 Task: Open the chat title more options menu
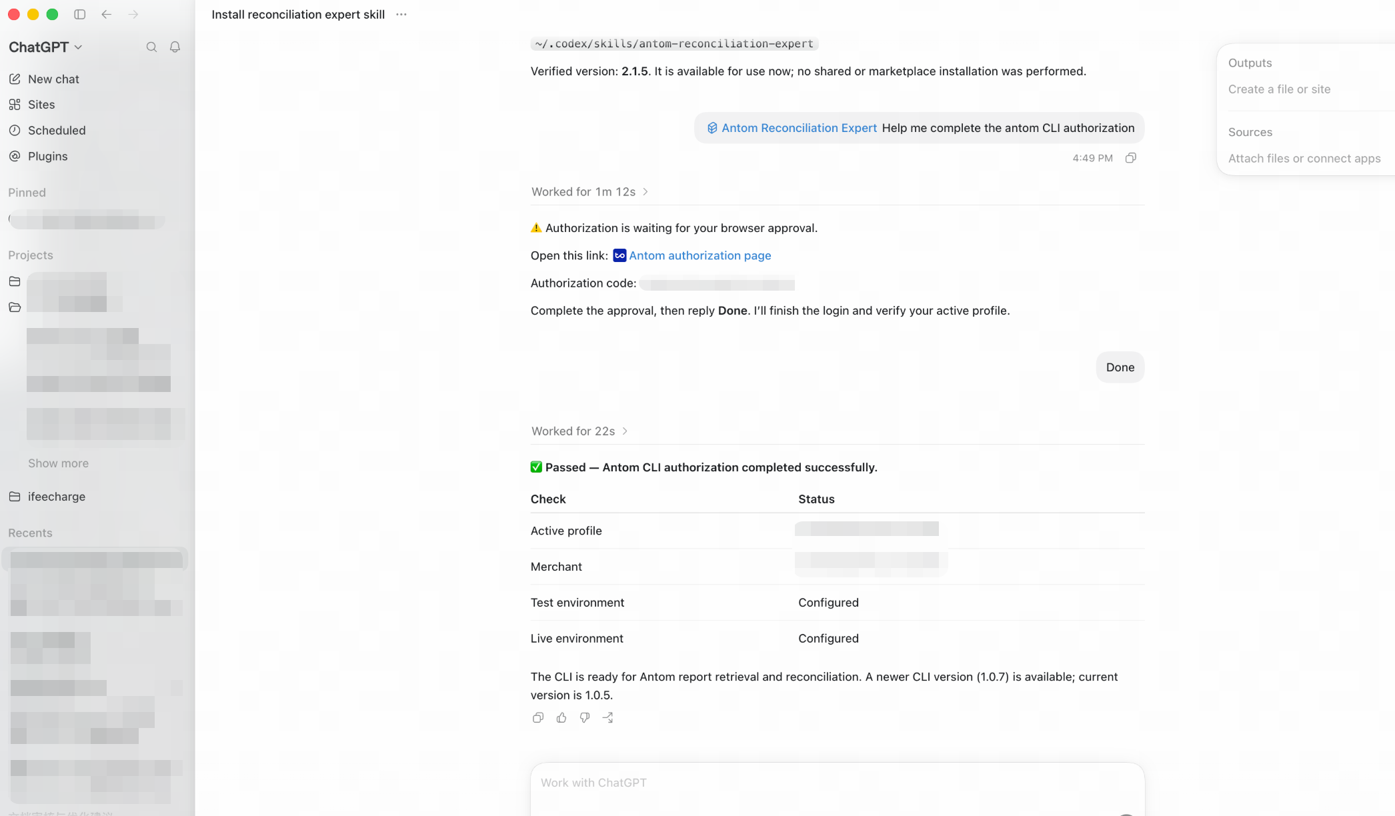pyautogui.click(x=401, y=15)
